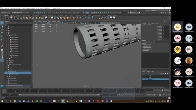Click the БК participant avatar

point(178,27)
